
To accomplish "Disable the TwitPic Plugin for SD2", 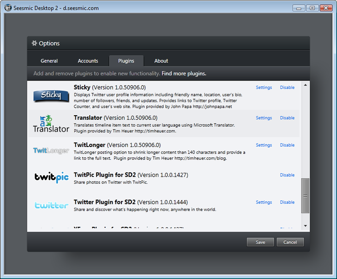I will [287, 175].
